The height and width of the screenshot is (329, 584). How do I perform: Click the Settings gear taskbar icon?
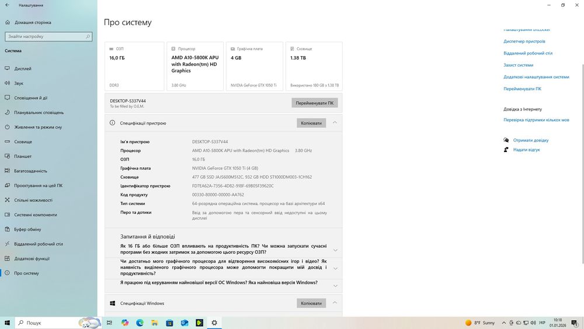pos(214,323)
